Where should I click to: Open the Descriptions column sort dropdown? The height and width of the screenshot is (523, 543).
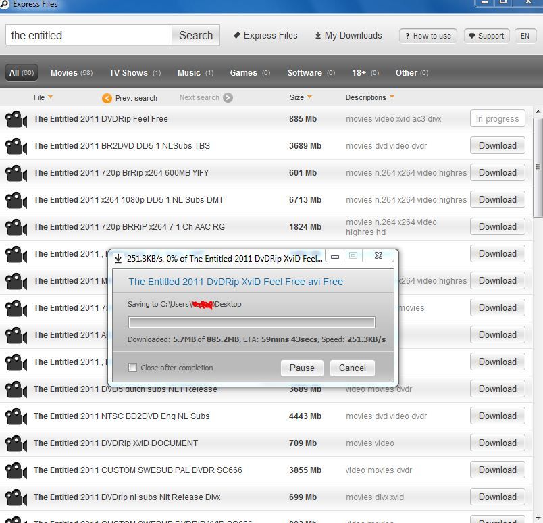pyautogui.click(x=392, y=97)
